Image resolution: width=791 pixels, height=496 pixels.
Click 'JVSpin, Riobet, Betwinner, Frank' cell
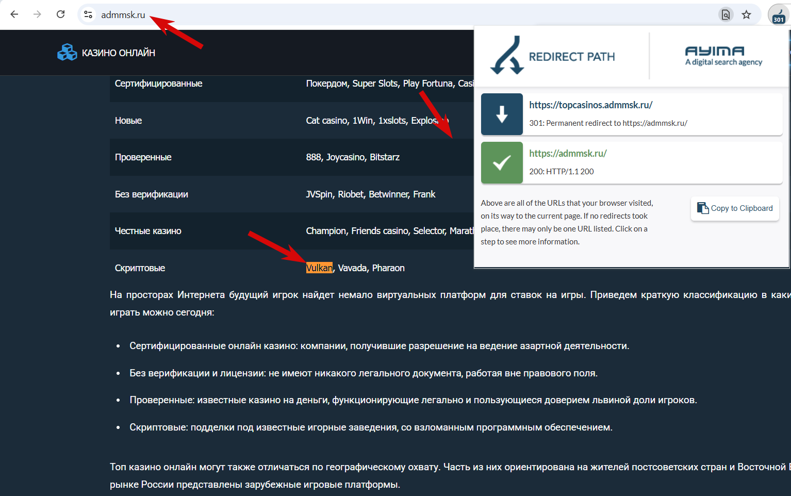pos(371,194)
